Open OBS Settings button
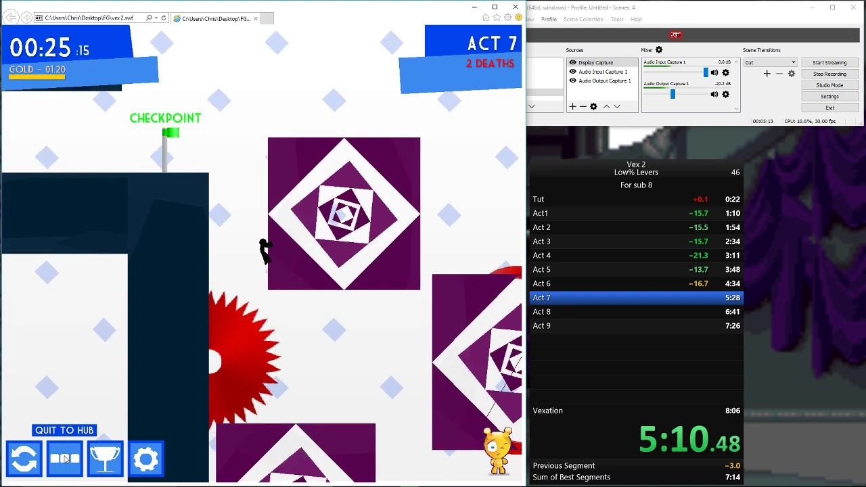The height and width of the screenshot is (487, 866). coord(829,97)
